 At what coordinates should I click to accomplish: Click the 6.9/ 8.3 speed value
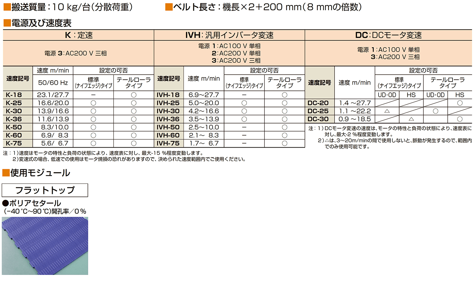[55, 135]
